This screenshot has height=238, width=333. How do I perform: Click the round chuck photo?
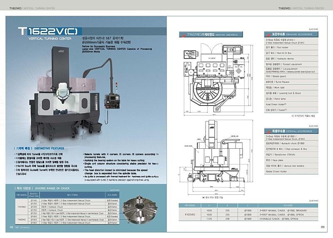[139, 210]
